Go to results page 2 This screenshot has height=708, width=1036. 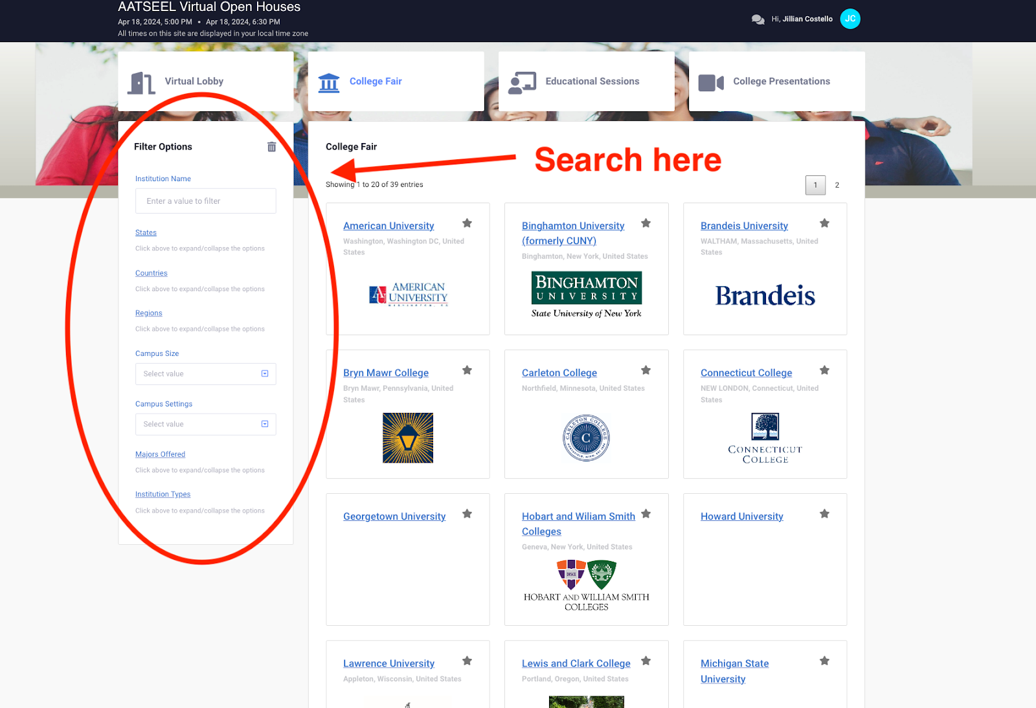click(x=837, y=185)
